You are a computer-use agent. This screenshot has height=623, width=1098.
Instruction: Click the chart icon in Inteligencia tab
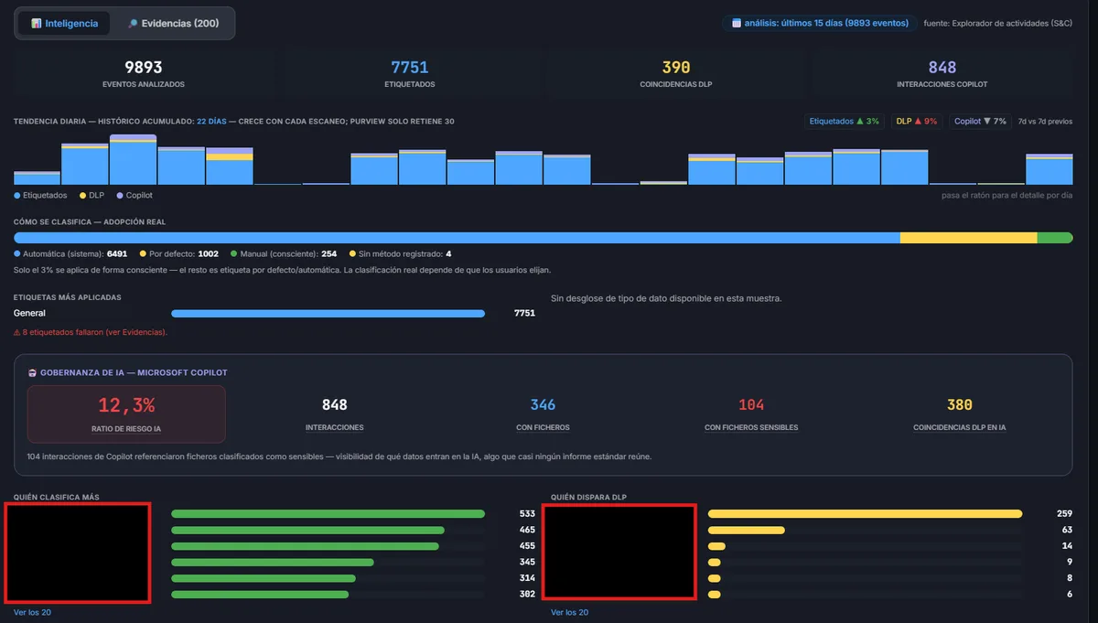click(x=37, y=24)
